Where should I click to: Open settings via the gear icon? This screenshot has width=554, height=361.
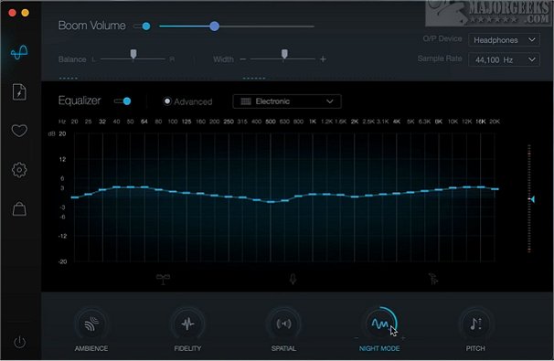pyautogui.click(x=19, y=170)
